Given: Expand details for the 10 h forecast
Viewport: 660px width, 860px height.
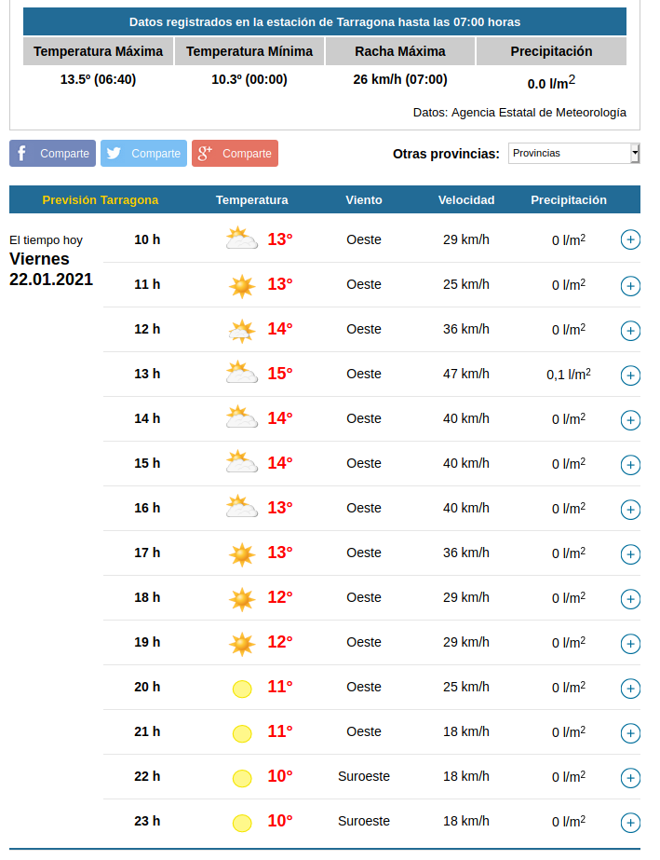Looking at the screenshot, I should (630, 240).
